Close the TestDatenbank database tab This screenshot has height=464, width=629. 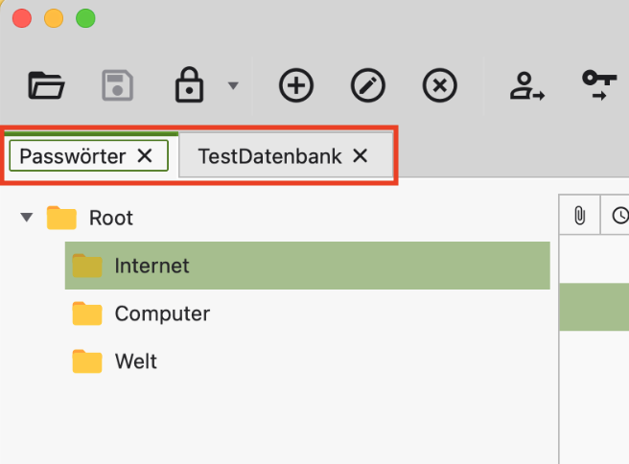pyautogui.click(x=361, y=156)
